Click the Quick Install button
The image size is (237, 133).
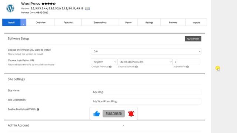coord(193,39)
